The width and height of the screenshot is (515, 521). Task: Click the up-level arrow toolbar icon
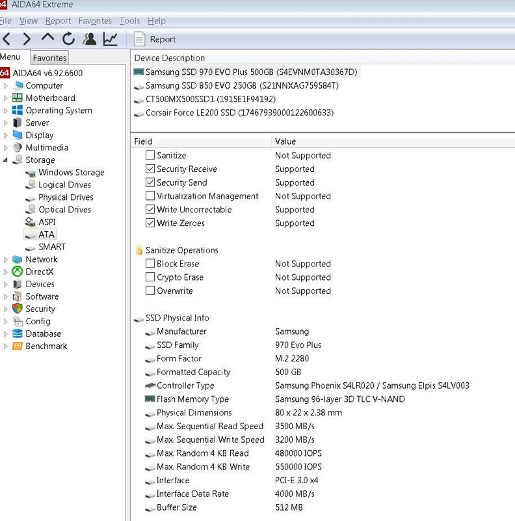pyautogui.click(x=47, y=38)
